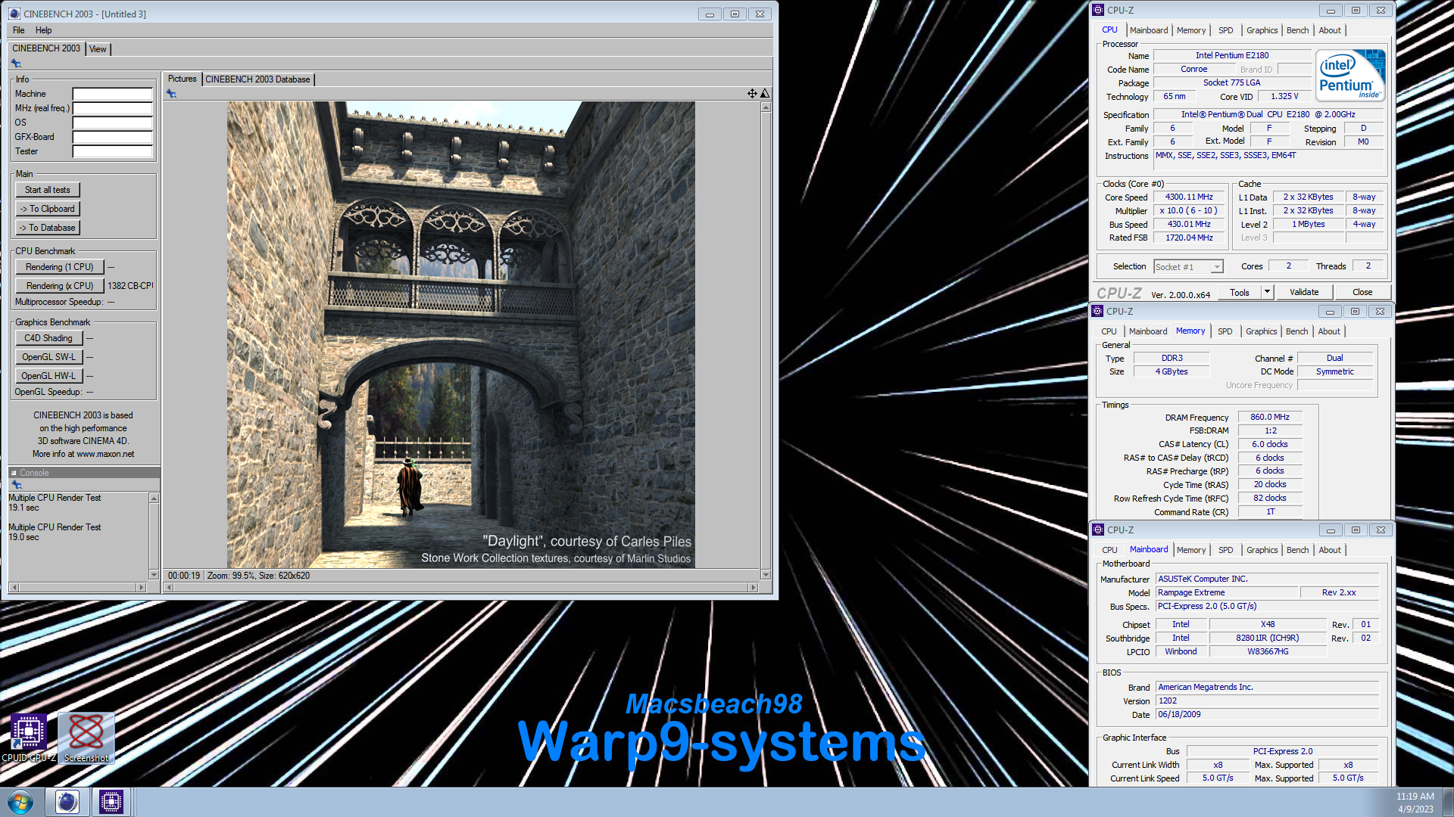1454x817 pixels.
Task: Click the pin icon under the CINEBENCH 2003 tab
Action: pos(16,64)
